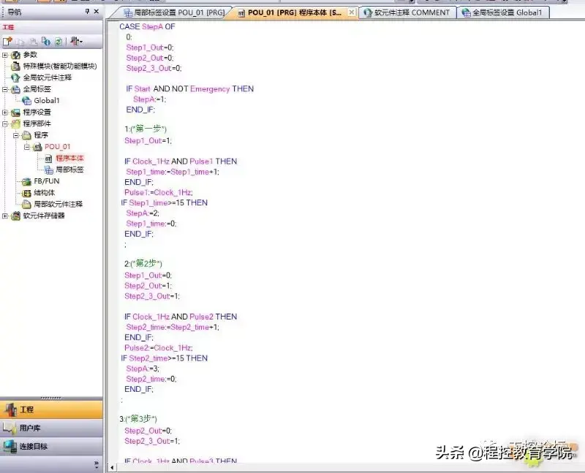
Task: Click the 程序本体 ST icon
Action: pyautogui.click(x=48, y=159)
